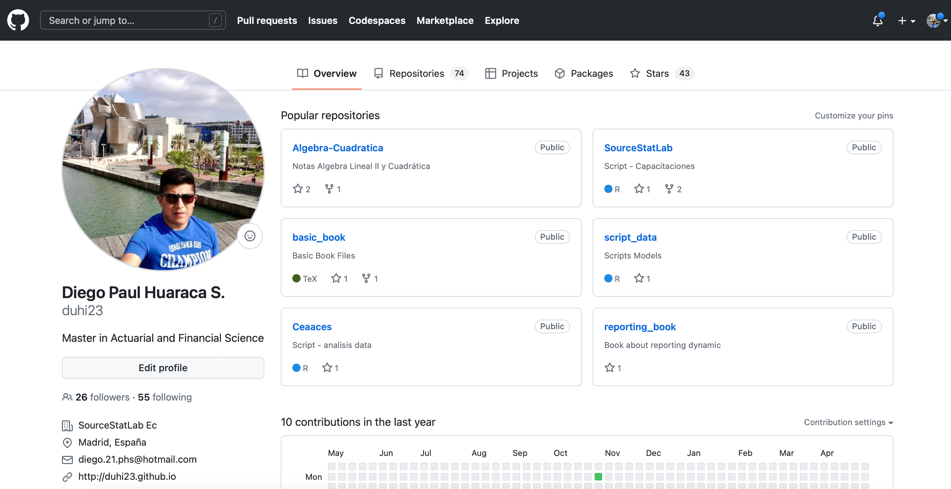Open the user avatar menu dropdown

tap(936, 20)
